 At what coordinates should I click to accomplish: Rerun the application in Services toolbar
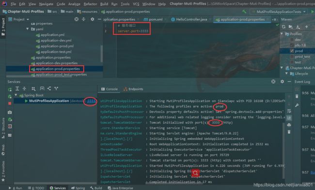tap(10, 89)
